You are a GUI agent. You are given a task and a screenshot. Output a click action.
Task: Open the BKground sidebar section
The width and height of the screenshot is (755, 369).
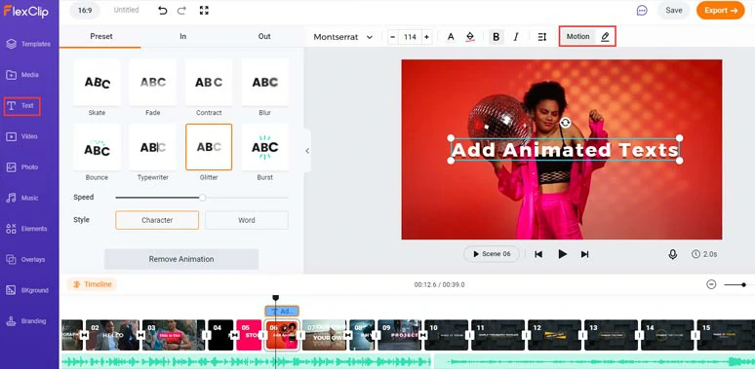coord(27,290)
